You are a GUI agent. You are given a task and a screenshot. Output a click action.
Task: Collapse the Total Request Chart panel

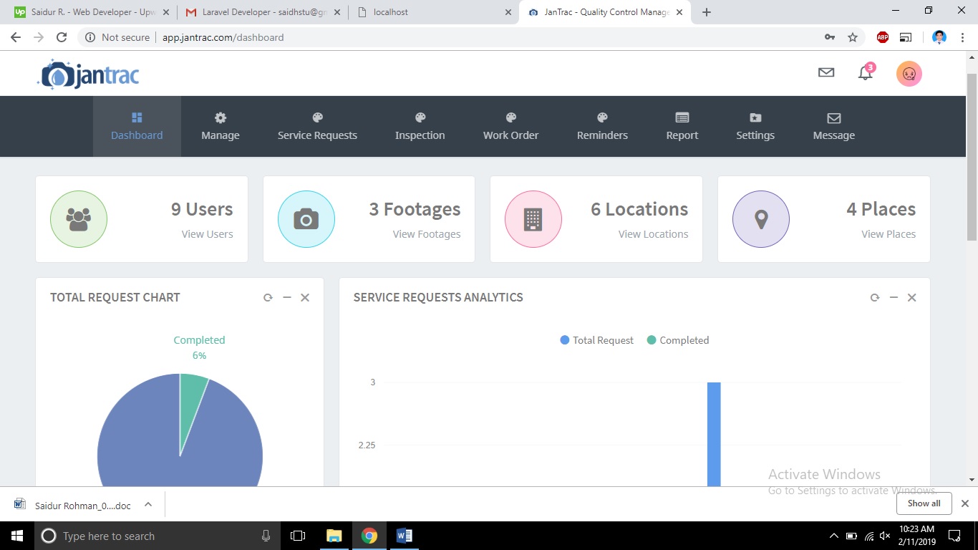tap(286, 297)
